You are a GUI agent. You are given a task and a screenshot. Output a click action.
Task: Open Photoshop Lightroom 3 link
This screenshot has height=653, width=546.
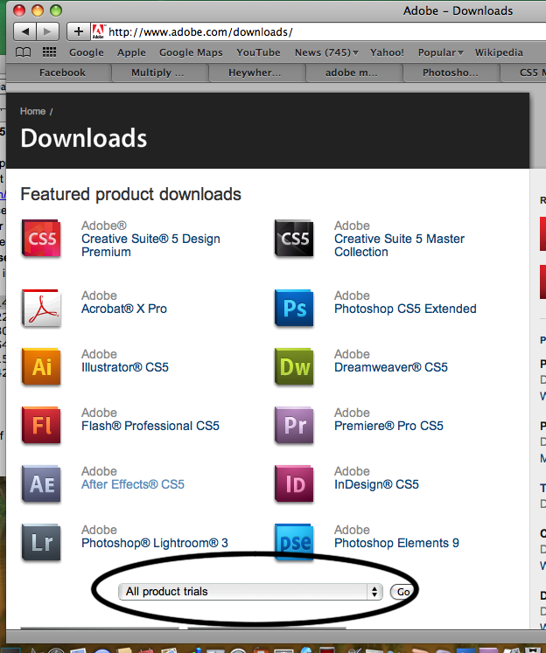(155, 543)
